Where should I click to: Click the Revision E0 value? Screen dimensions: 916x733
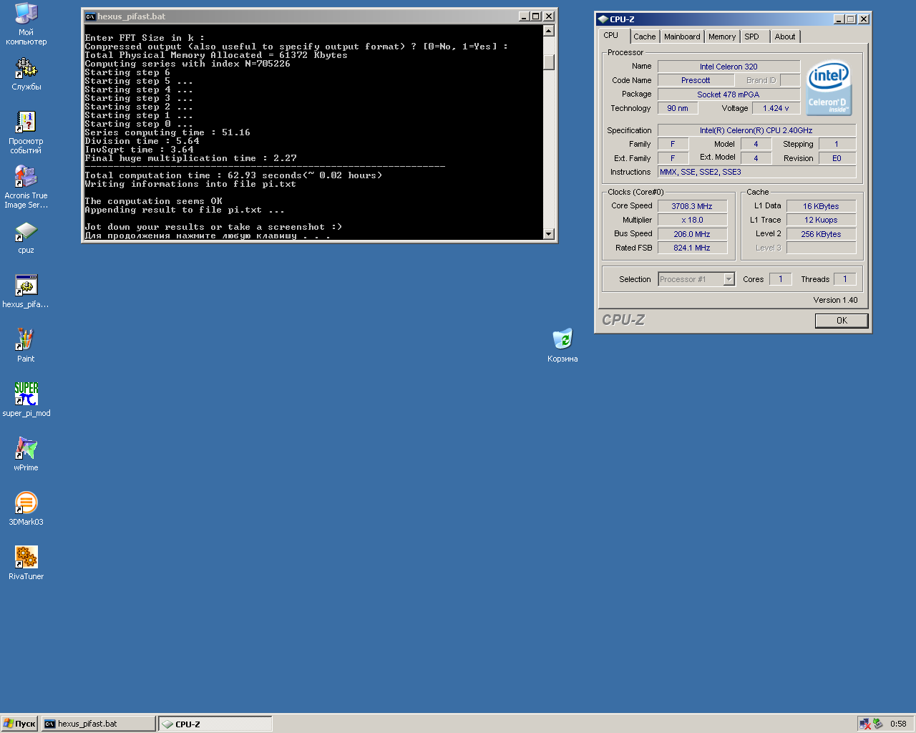point(837,158)
